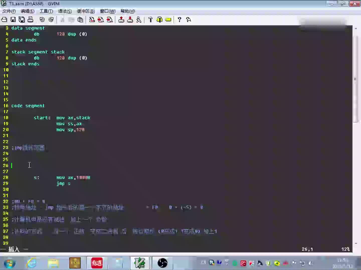Click the Open file toolbar icon
The height and width of the screenshot is (270, 361).
coord(4,19)
